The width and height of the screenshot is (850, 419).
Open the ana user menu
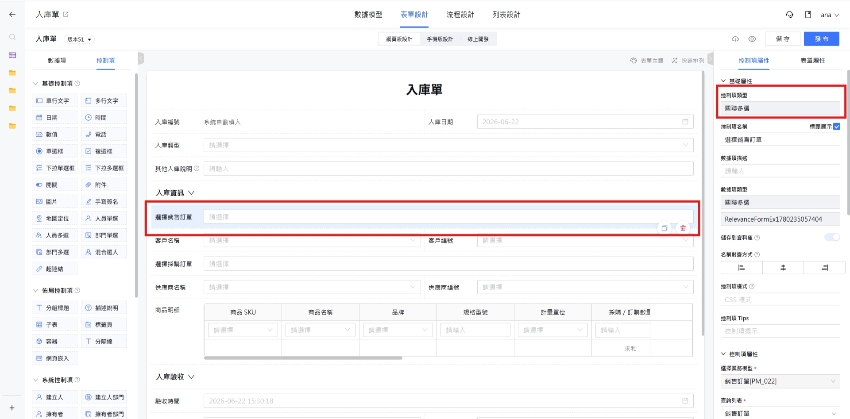(830, 15)
